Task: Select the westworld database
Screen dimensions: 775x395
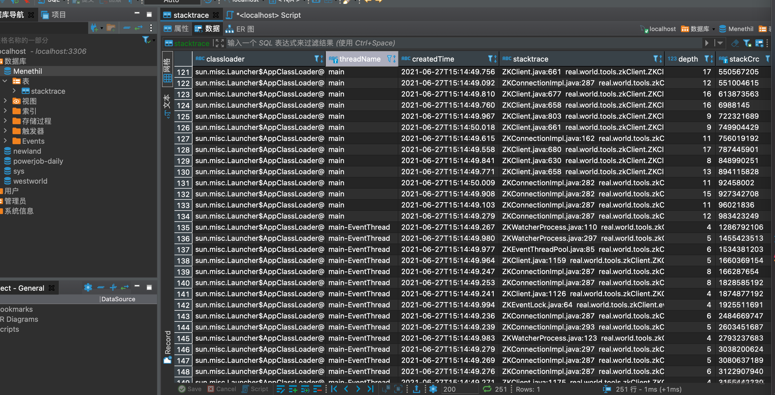Action: point(30,181)
